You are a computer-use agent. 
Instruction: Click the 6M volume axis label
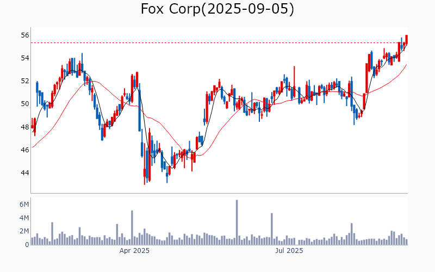tap(24, 205)
